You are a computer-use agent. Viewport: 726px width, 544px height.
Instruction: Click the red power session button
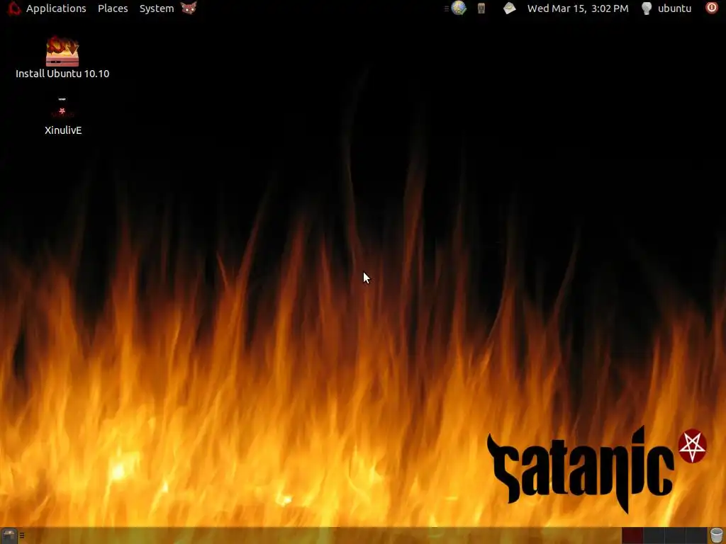click(x=712, y=8)
